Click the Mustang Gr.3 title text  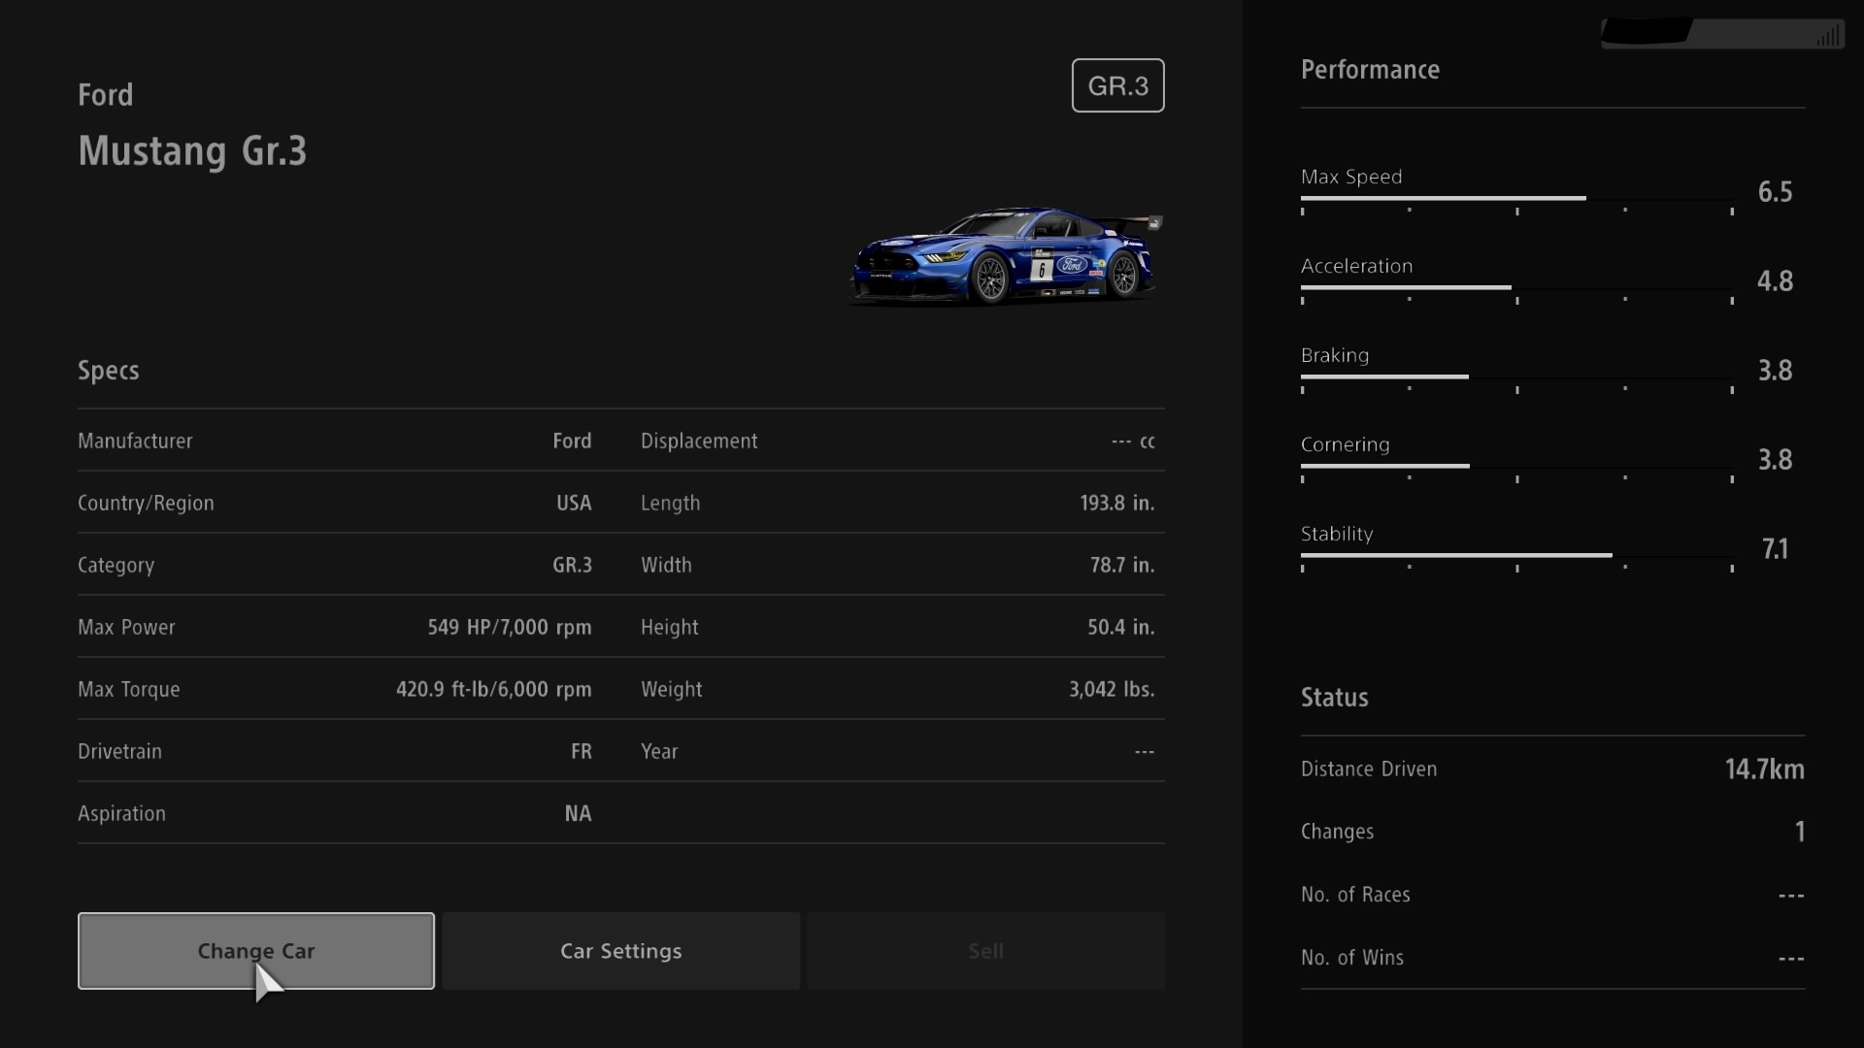click(x=192, y=151)
